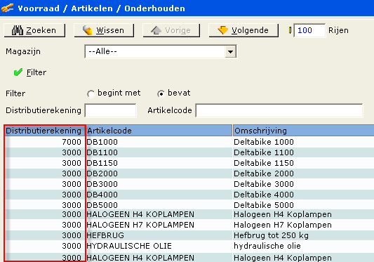Focus the Artikelcode filter input field
Viewport: 374px width, 262px height.
pyautogui.click(x=279, y=110)
